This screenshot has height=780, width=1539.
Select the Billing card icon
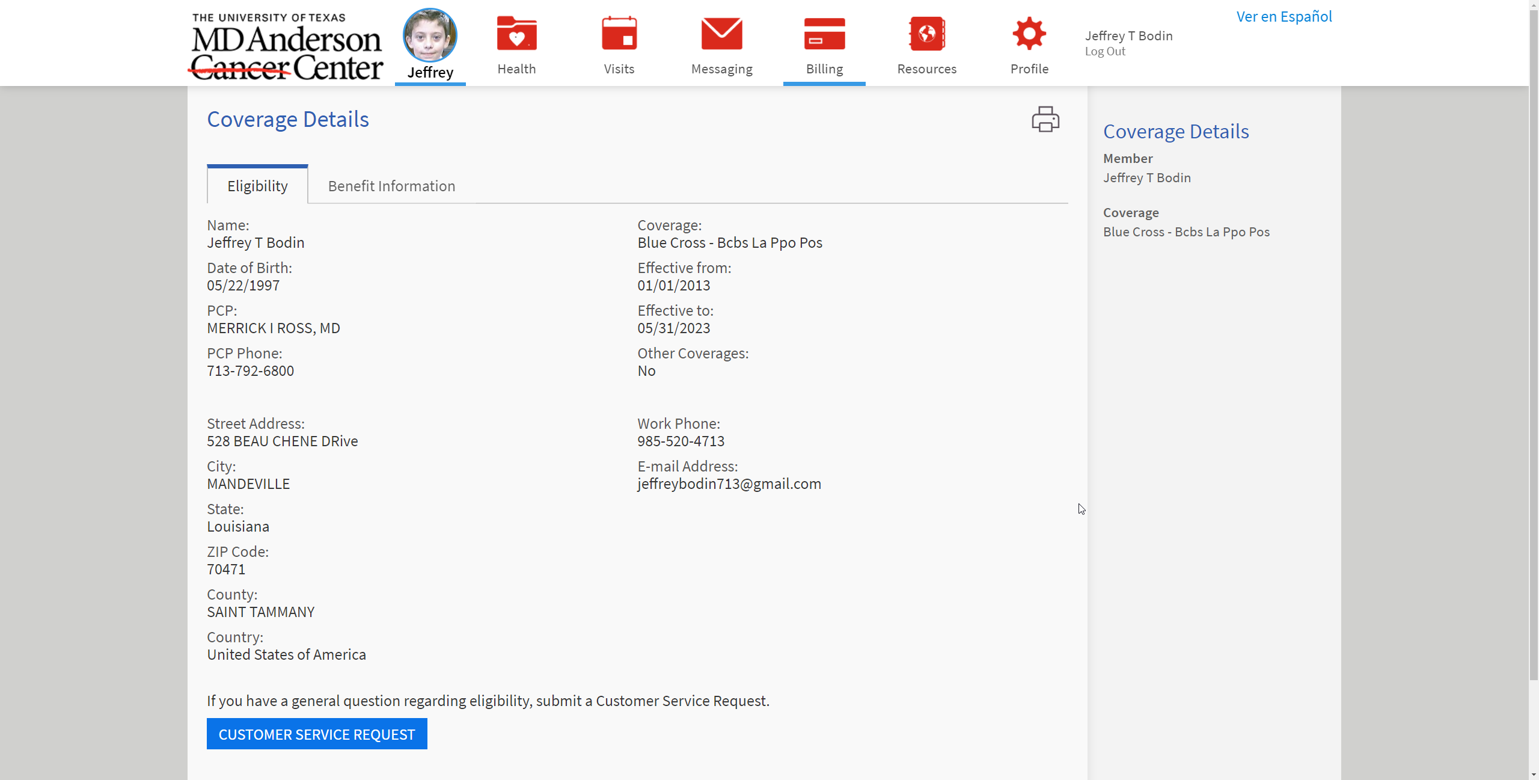click(x=824, y=34)
